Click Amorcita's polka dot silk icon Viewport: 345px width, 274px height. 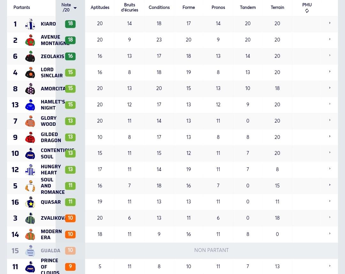[x=30, y=89]
